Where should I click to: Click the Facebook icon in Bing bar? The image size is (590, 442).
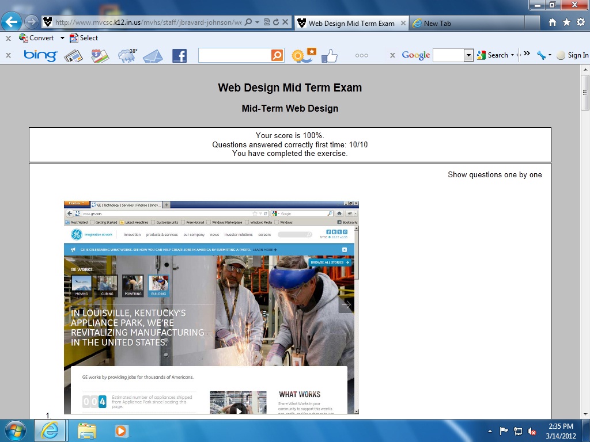click(179, 56)
